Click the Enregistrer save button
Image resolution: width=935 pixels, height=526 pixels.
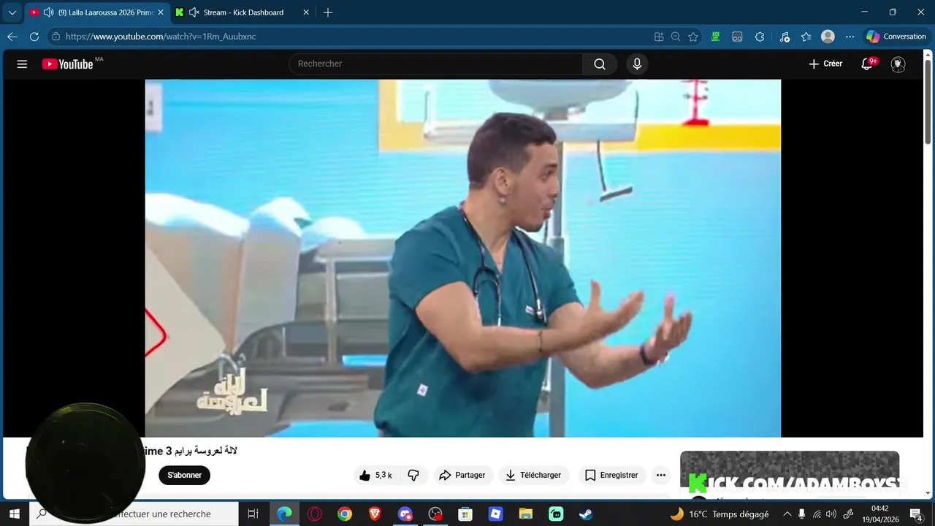point(612,476)
